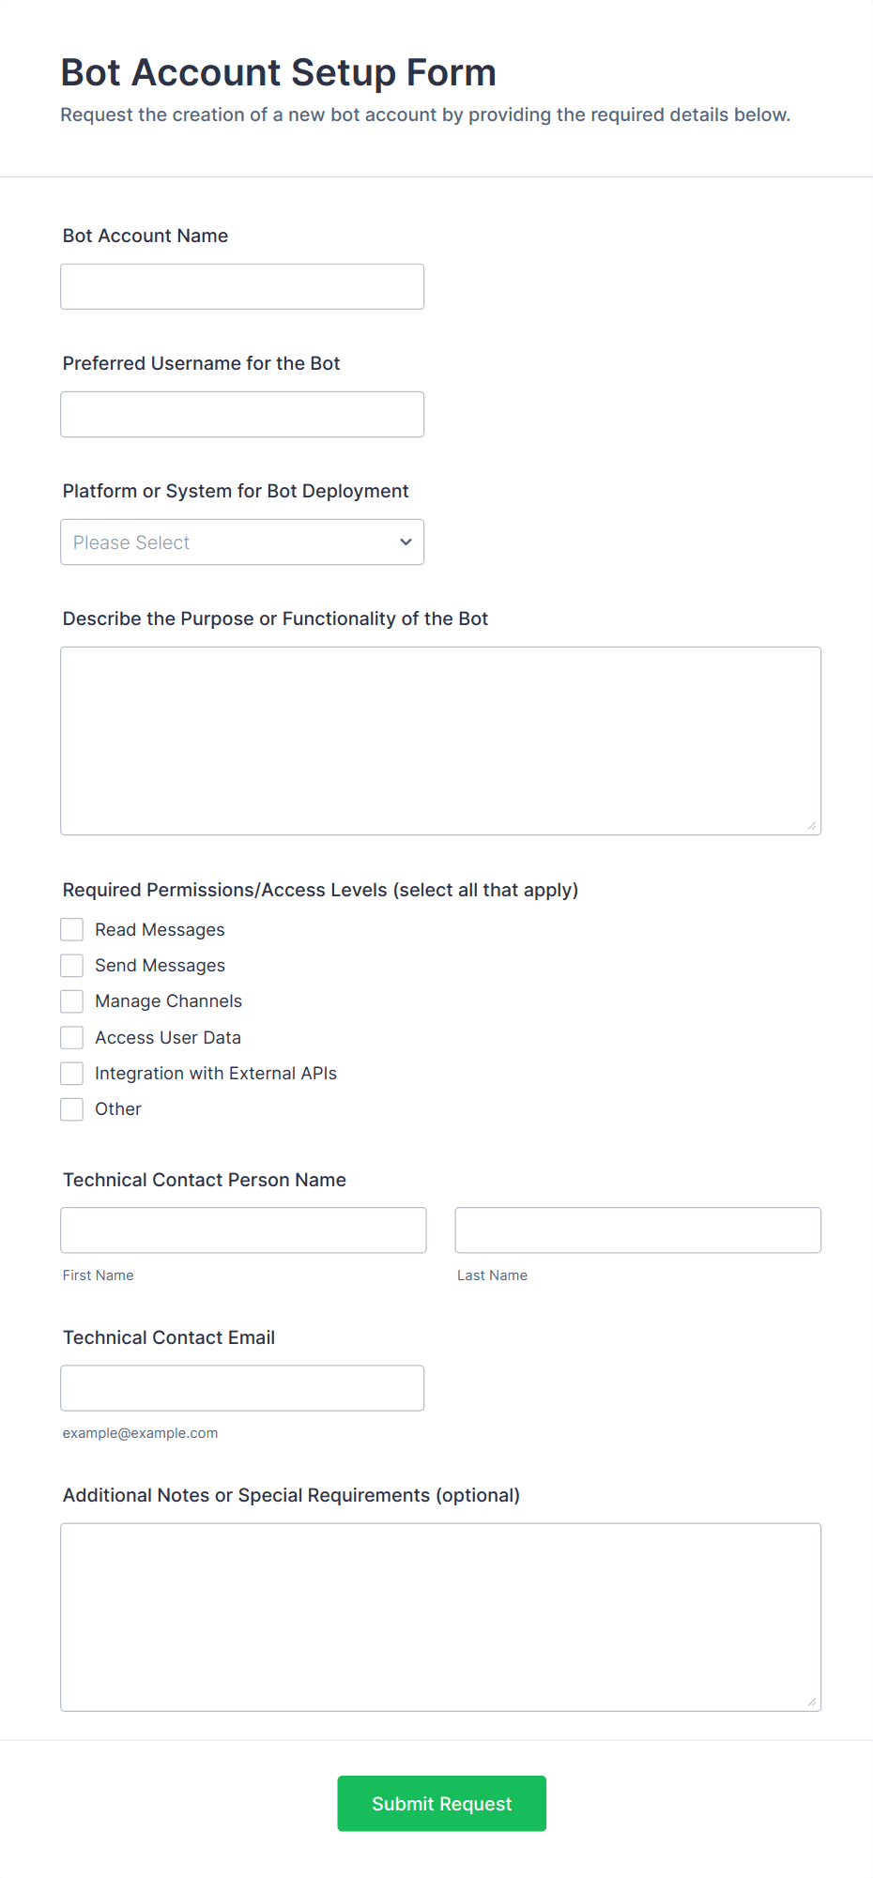Enable the Send Messages permission
Image resolution: width=873 pixels, height=1878 pixels.
tap(72, 965)
